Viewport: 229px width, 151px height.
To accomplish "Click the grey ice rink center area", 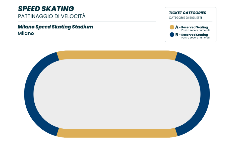I will point(117,94).
